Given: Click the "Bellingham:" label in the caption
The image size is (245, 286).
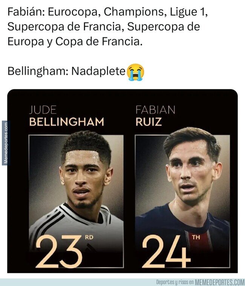Looking at the screenshot, I should (x=34, y=71).
